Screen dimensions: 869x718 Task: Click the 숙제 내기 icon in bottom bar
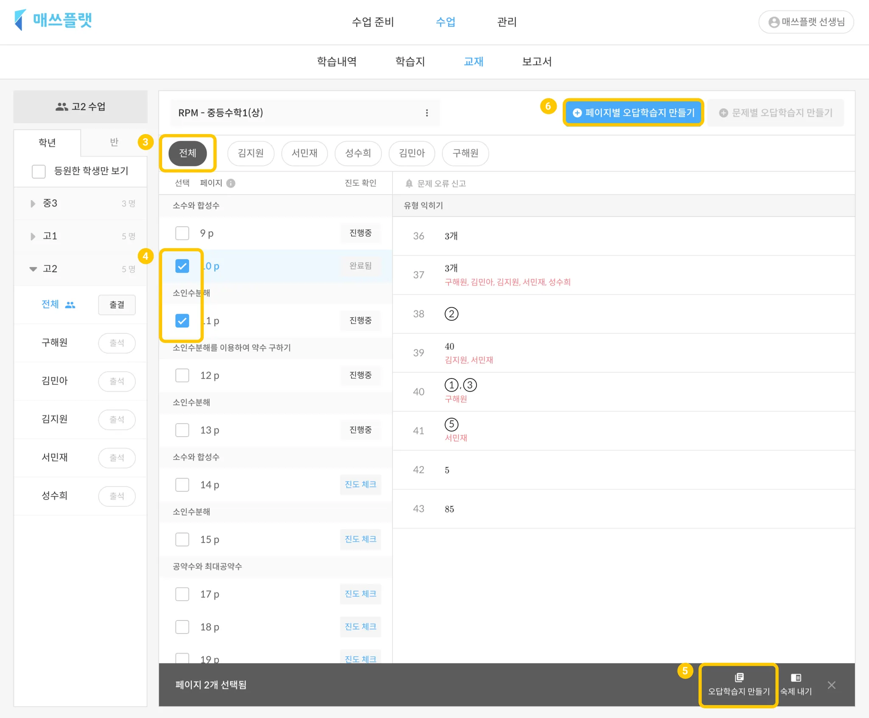pos(796,678)
